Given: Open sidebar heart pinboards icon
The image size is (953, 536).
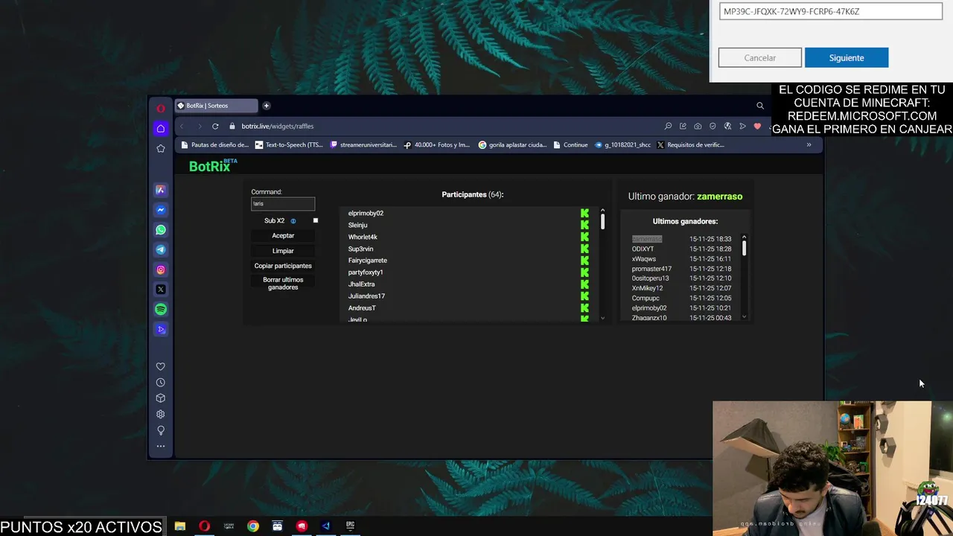Looking at the screenshot, I should pos(160,366).
